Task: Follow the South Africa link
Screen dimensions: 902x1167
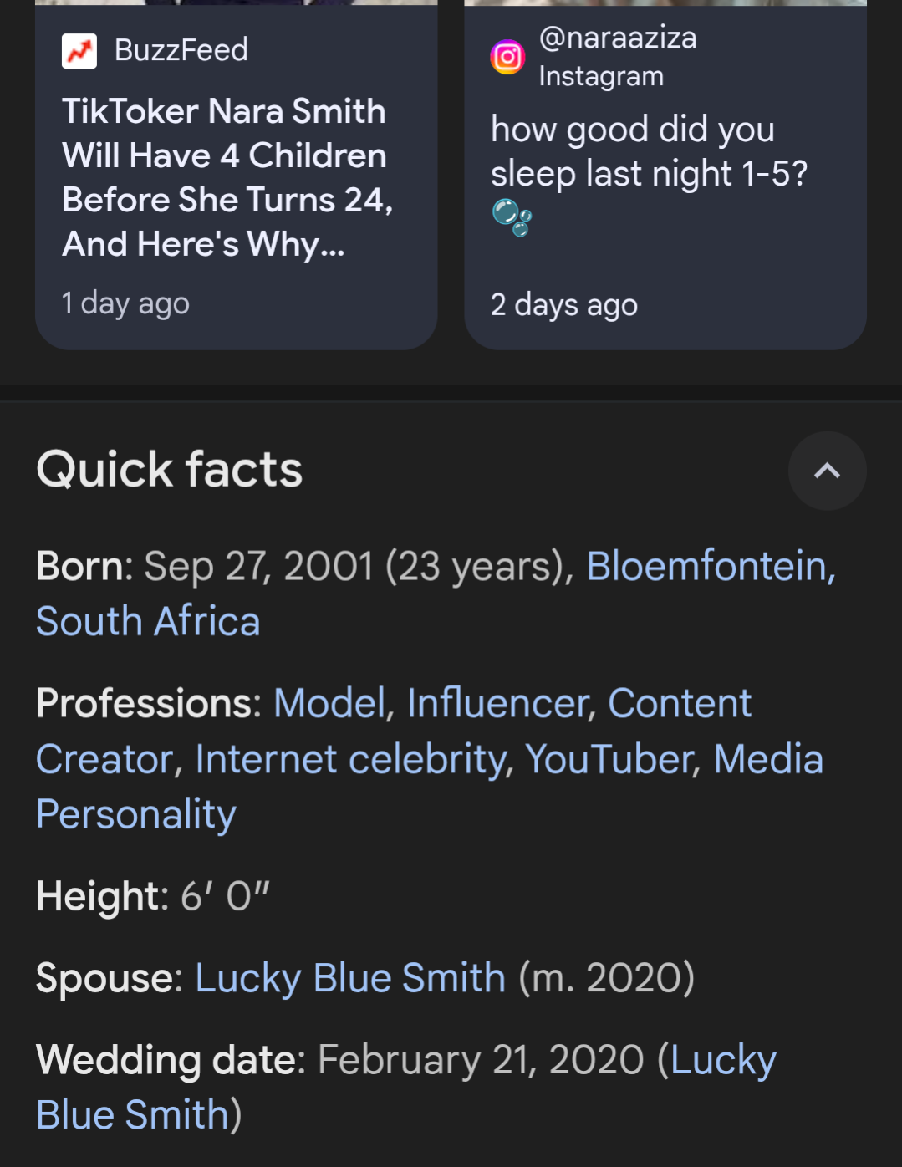Action: [x=148, y=621]
